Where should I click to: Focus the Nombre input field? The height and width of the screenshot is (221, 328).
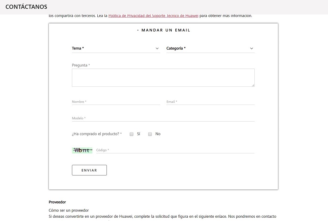pyautogui.click(x=116, y=102)
